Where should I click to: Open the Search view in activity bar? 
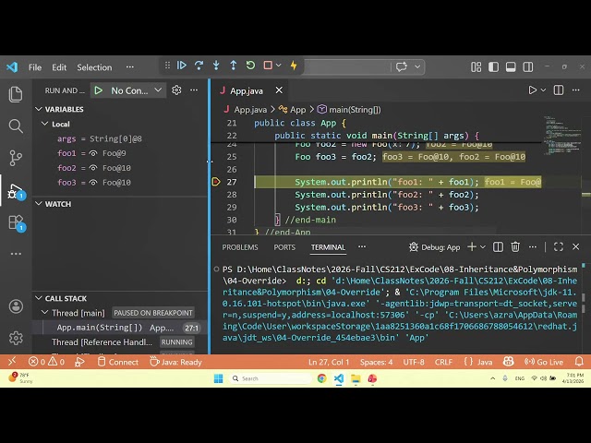pyautogui.click(x=16, y=126)
